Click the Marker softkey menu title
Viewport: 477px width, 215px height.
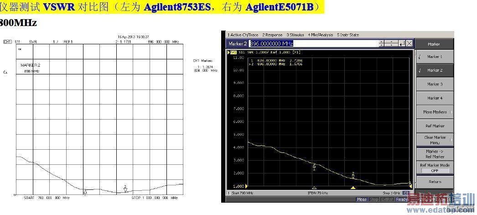tap(435, 44)
